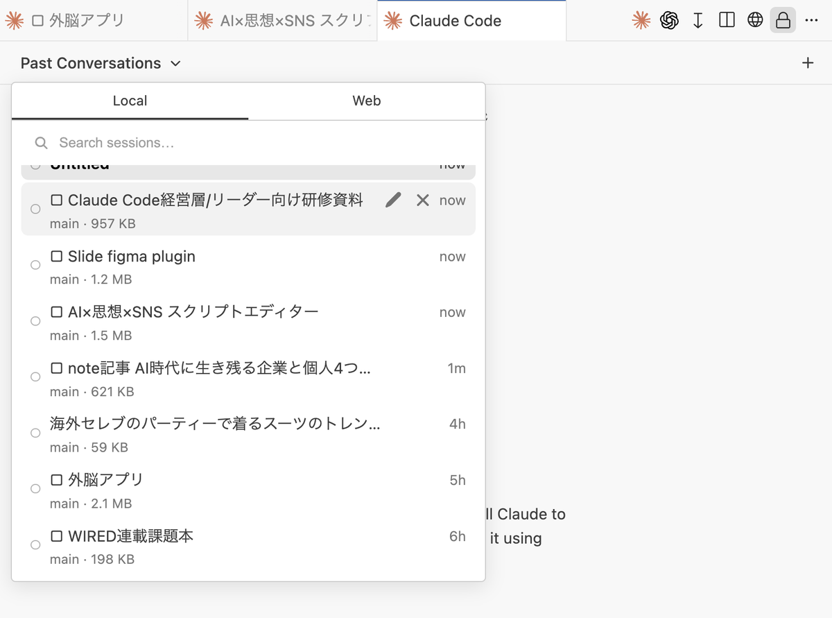832x618 pixels.
Task: Open the Claude starburst icon in top-right toolbar
Action: pos(641,21)
